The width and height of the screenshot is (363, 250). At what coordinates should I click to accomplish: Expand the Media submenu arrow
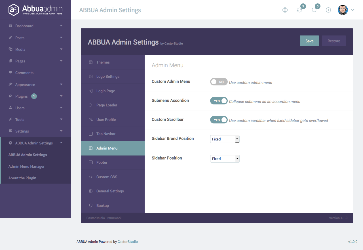coord(61,49)
